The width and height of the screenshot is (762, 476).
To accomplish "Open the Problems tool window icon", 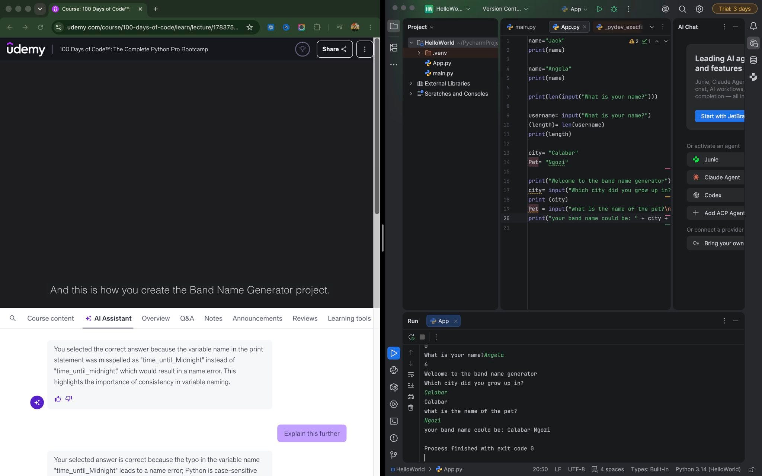I will (x=394, y=438).
